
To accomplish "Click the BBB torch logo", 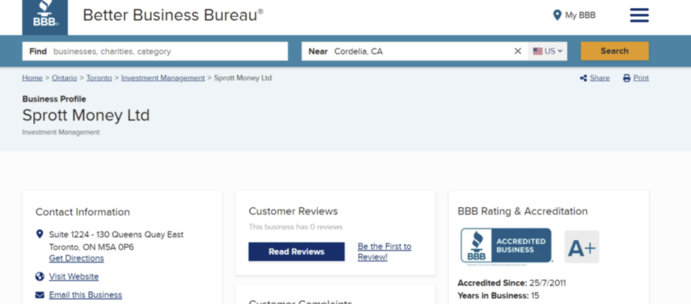I will click(x=45, y=17).
